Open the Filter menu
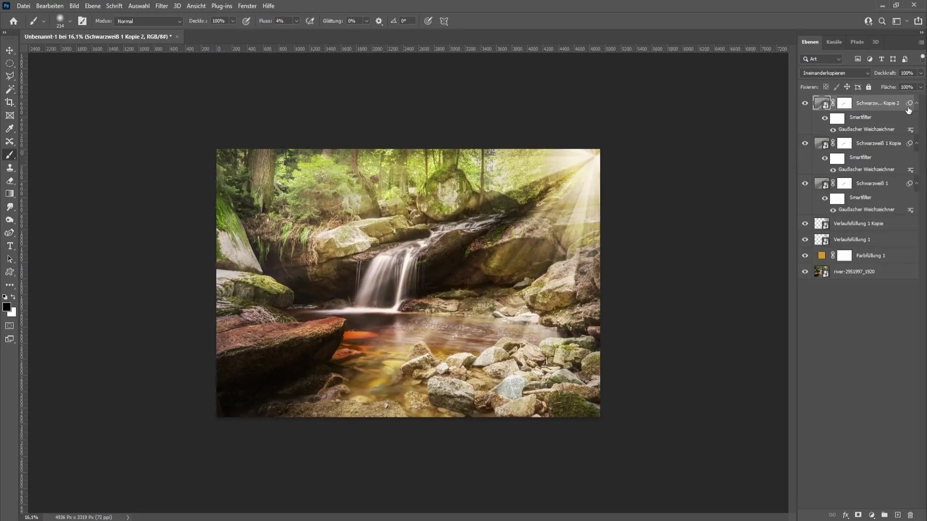 click(x=162, y=6)
